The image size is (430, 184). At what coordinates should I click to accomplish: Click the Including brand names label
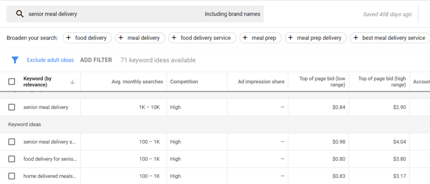point(232,14)
